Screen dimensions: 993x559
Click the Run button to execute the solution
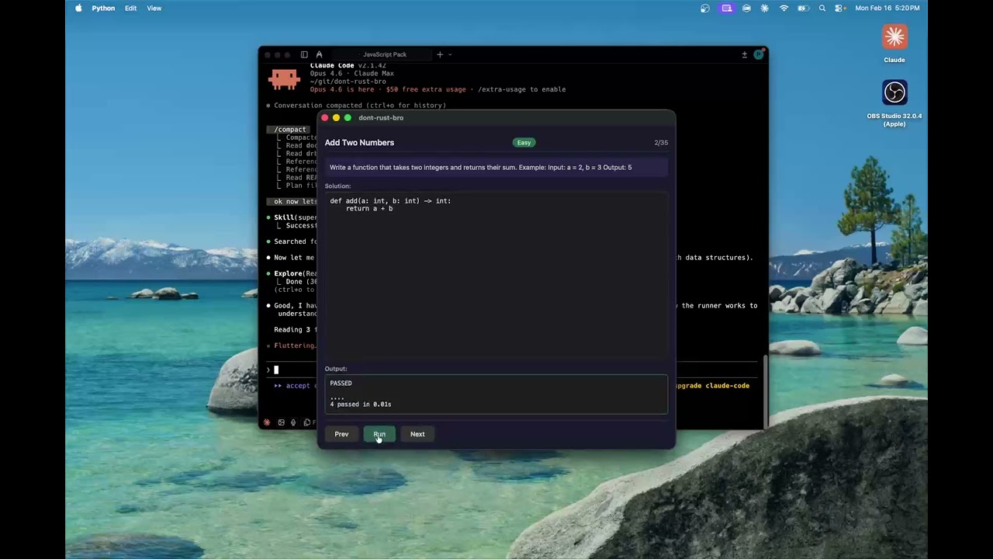point(379,434)
